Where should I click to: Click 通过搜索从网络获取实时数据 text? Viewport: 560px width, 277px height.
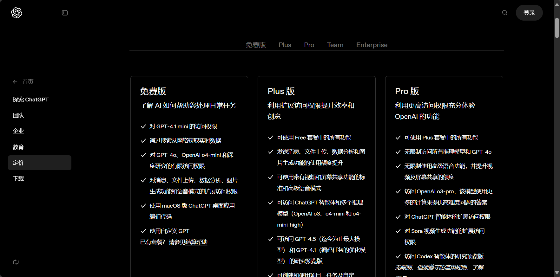[x=185, y=141]
